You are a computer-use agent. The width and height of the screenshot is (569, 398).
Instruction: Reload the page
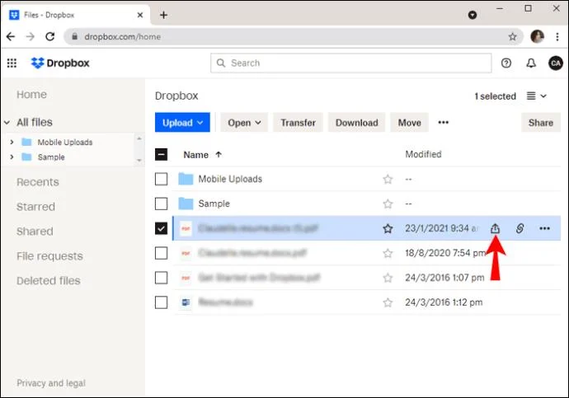(50, 36)
